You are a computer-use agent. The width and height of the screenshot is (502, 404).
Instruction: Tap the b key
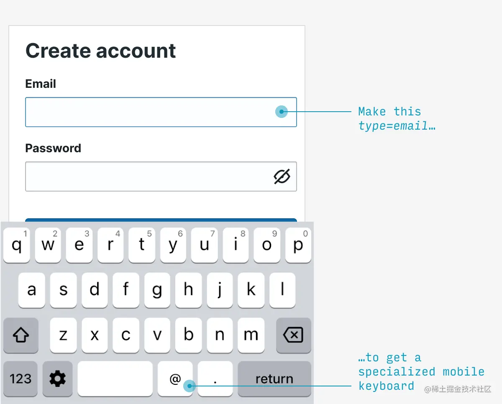point(188,335)
